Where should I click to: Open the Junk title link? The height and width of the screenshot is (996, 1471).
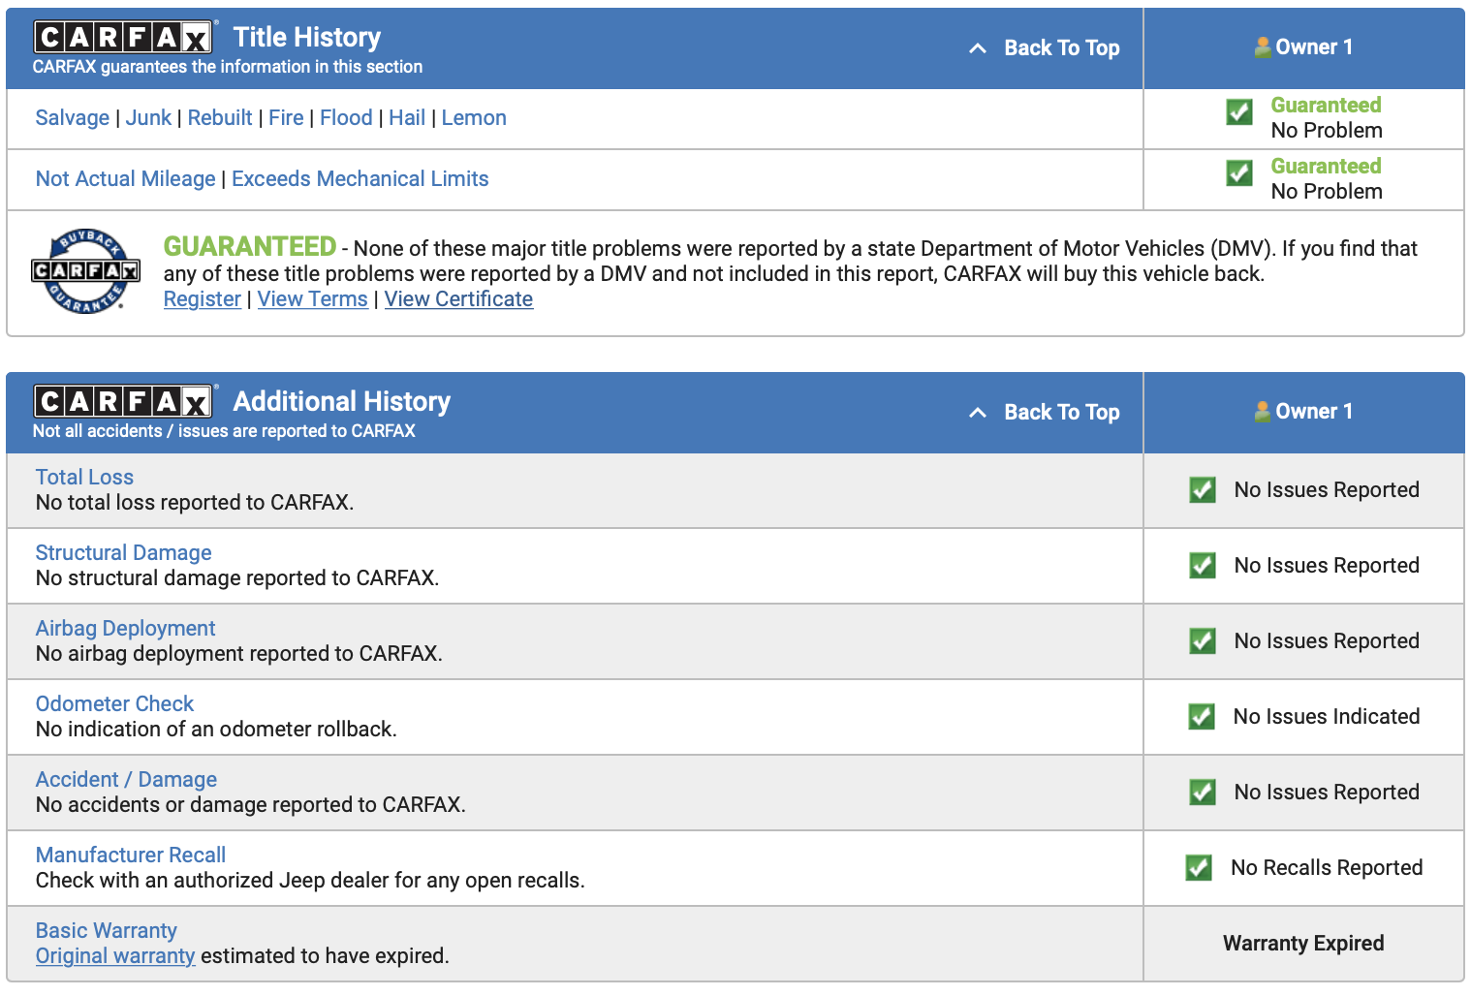click(x=148, y=118)
